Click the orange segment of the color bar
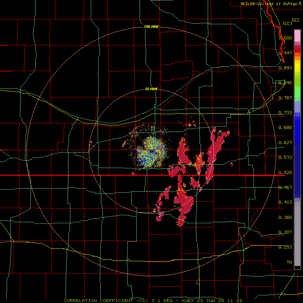303x303 pixels. pyautogui.click(x=297, y=57)
